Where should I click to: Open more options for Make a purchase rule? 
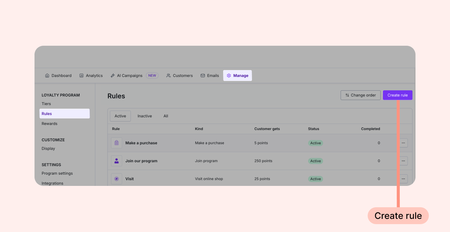(403, 143)
